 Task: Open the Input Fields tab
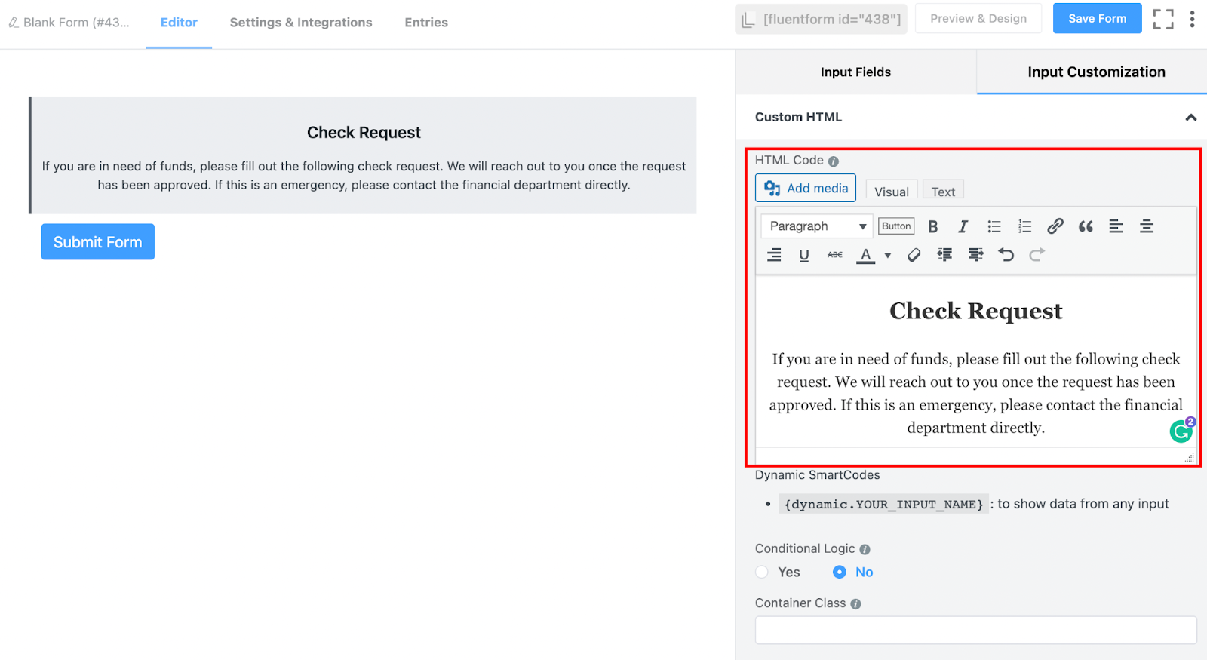[855, 72]
